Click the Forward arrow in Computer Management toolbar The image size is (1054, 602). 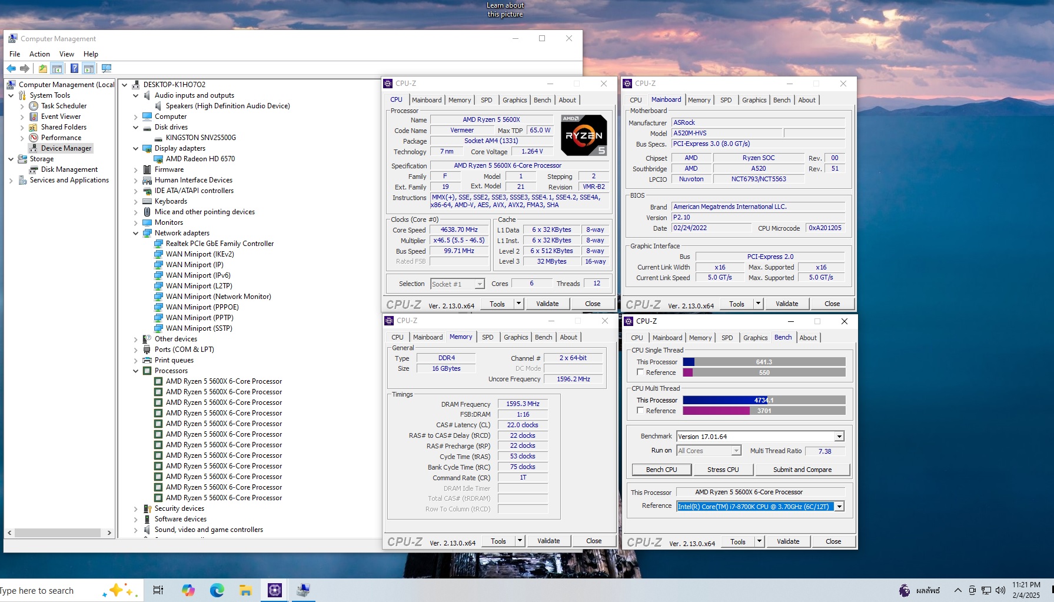(25, 68)
